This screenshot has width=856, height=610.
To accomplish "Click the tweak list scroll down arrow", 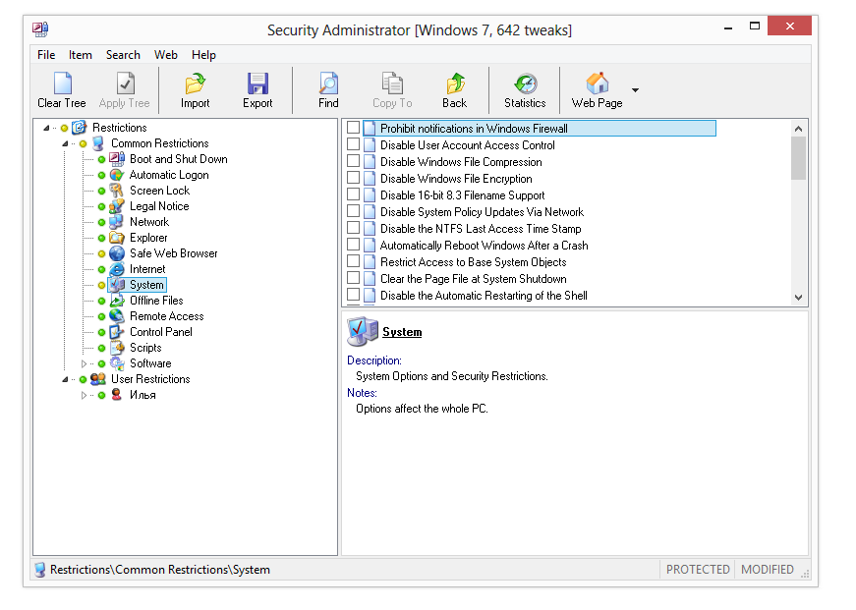I will pyautogui.click(x=798, y=298).
